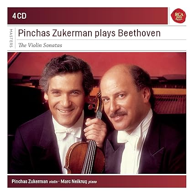Select the italic word "violin"

[x=53, y=182]
